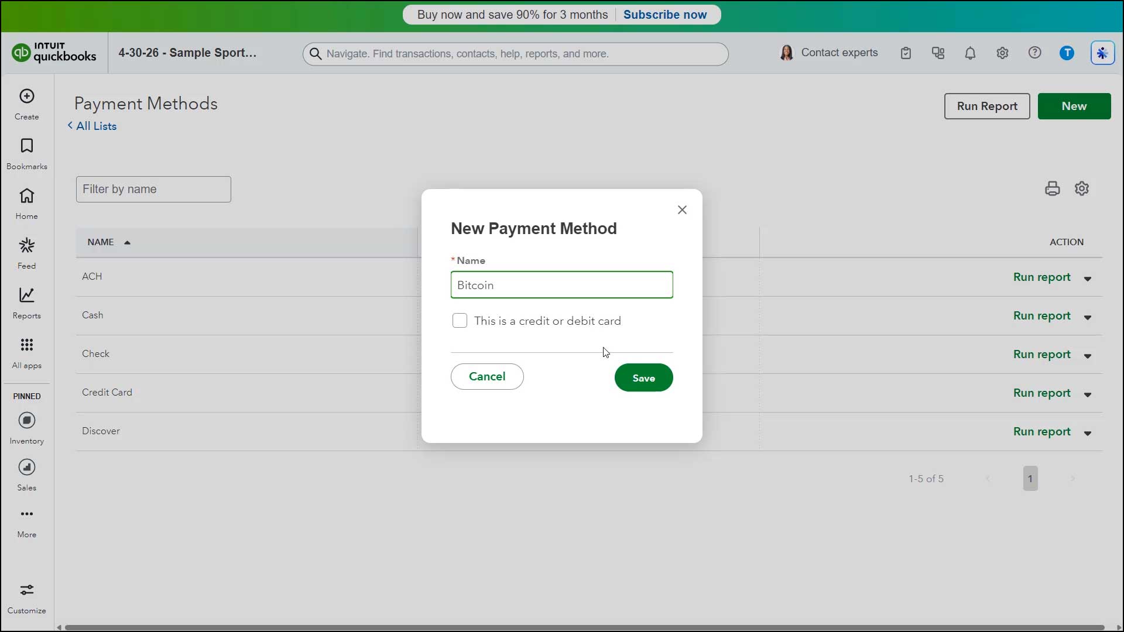This screenshot has height=632, width=1124.
Task: Open the tasks clipboard icon
Action: pos(906,53)
